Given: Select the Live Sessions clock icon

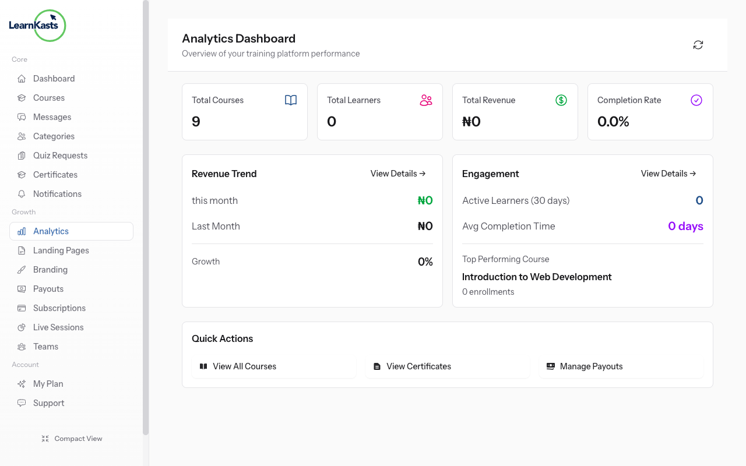Looking at the screenshot, I should (21, 327).
